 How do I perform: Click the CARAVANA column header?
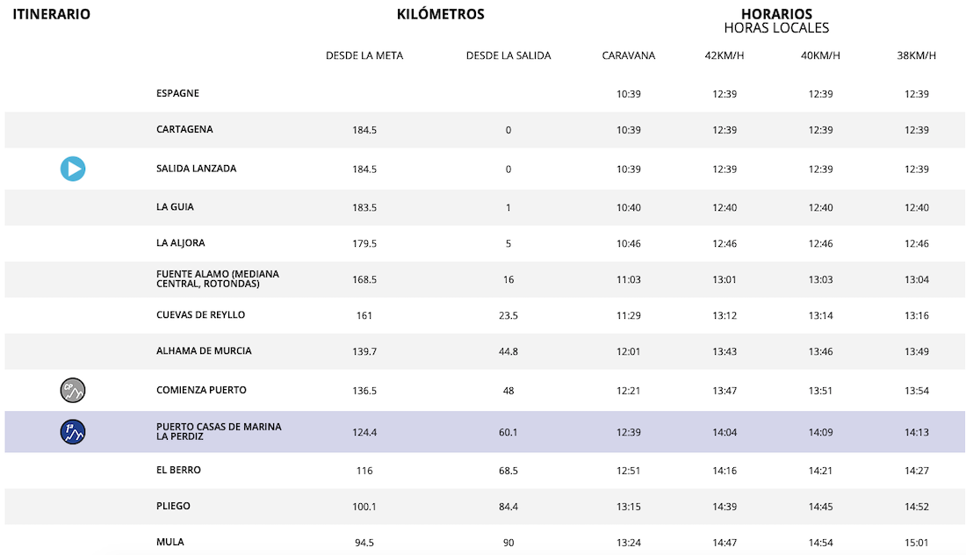628,55
